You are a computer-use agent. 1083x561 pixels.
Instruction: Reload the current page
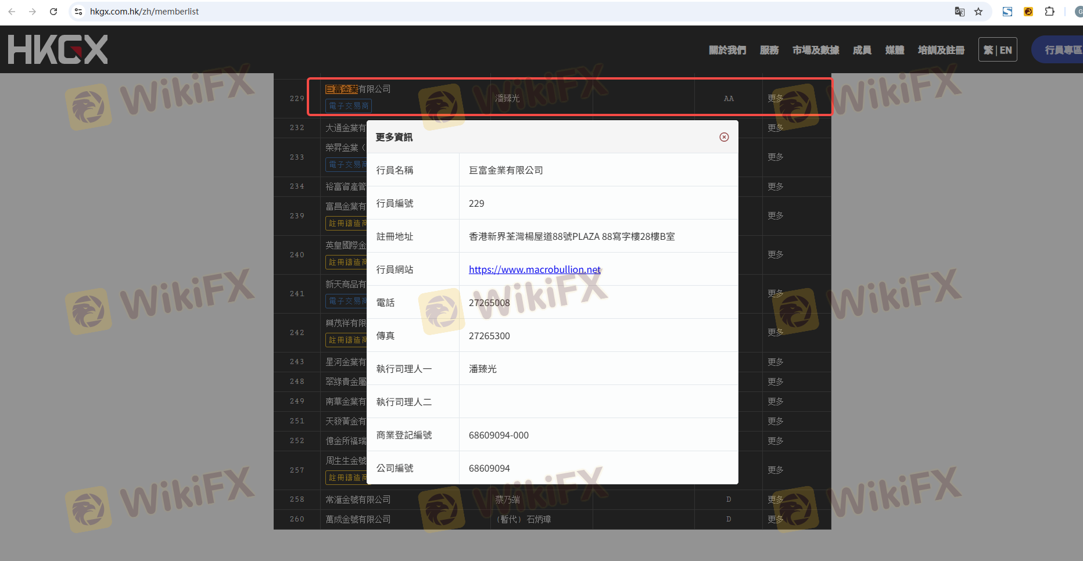tap(53, 12)
